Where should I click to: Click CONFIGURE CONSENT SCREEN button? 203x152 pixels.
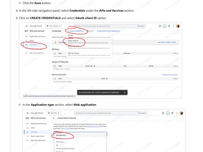click(x=167, y=42)
